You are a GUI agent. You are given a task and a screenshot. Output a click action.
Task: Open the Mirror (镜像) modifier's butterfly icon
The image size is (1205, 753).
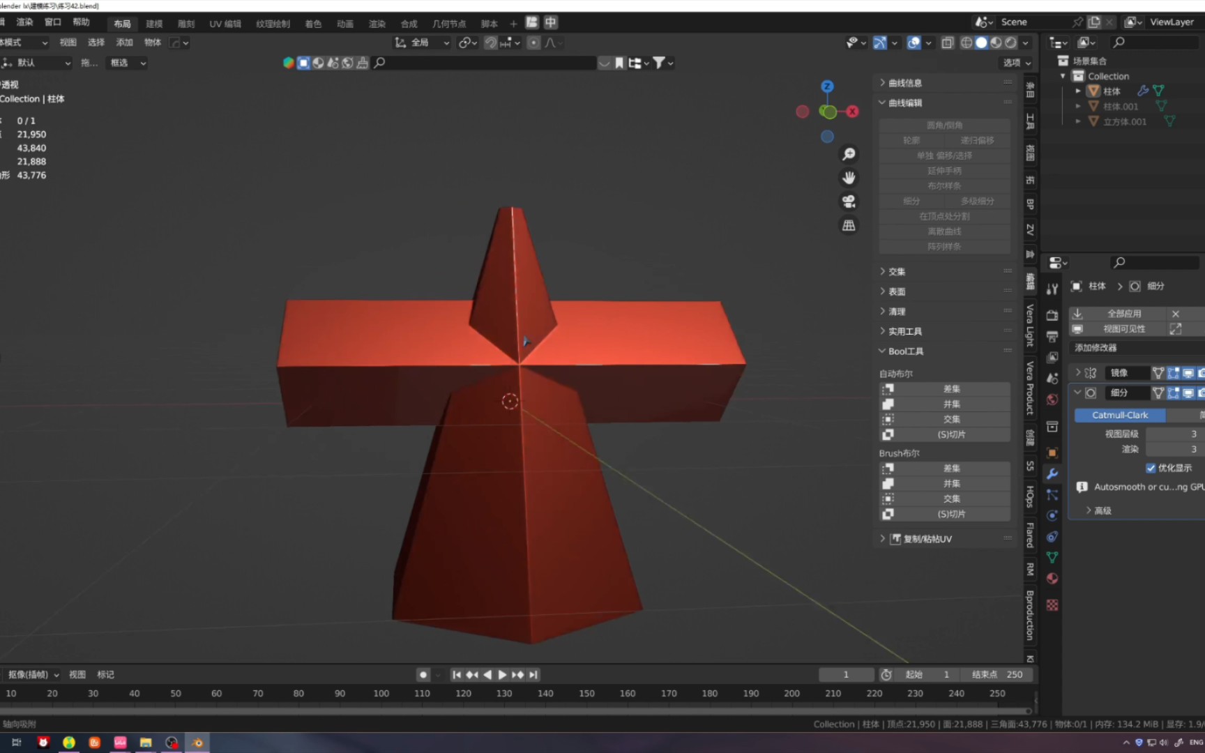1090,372
